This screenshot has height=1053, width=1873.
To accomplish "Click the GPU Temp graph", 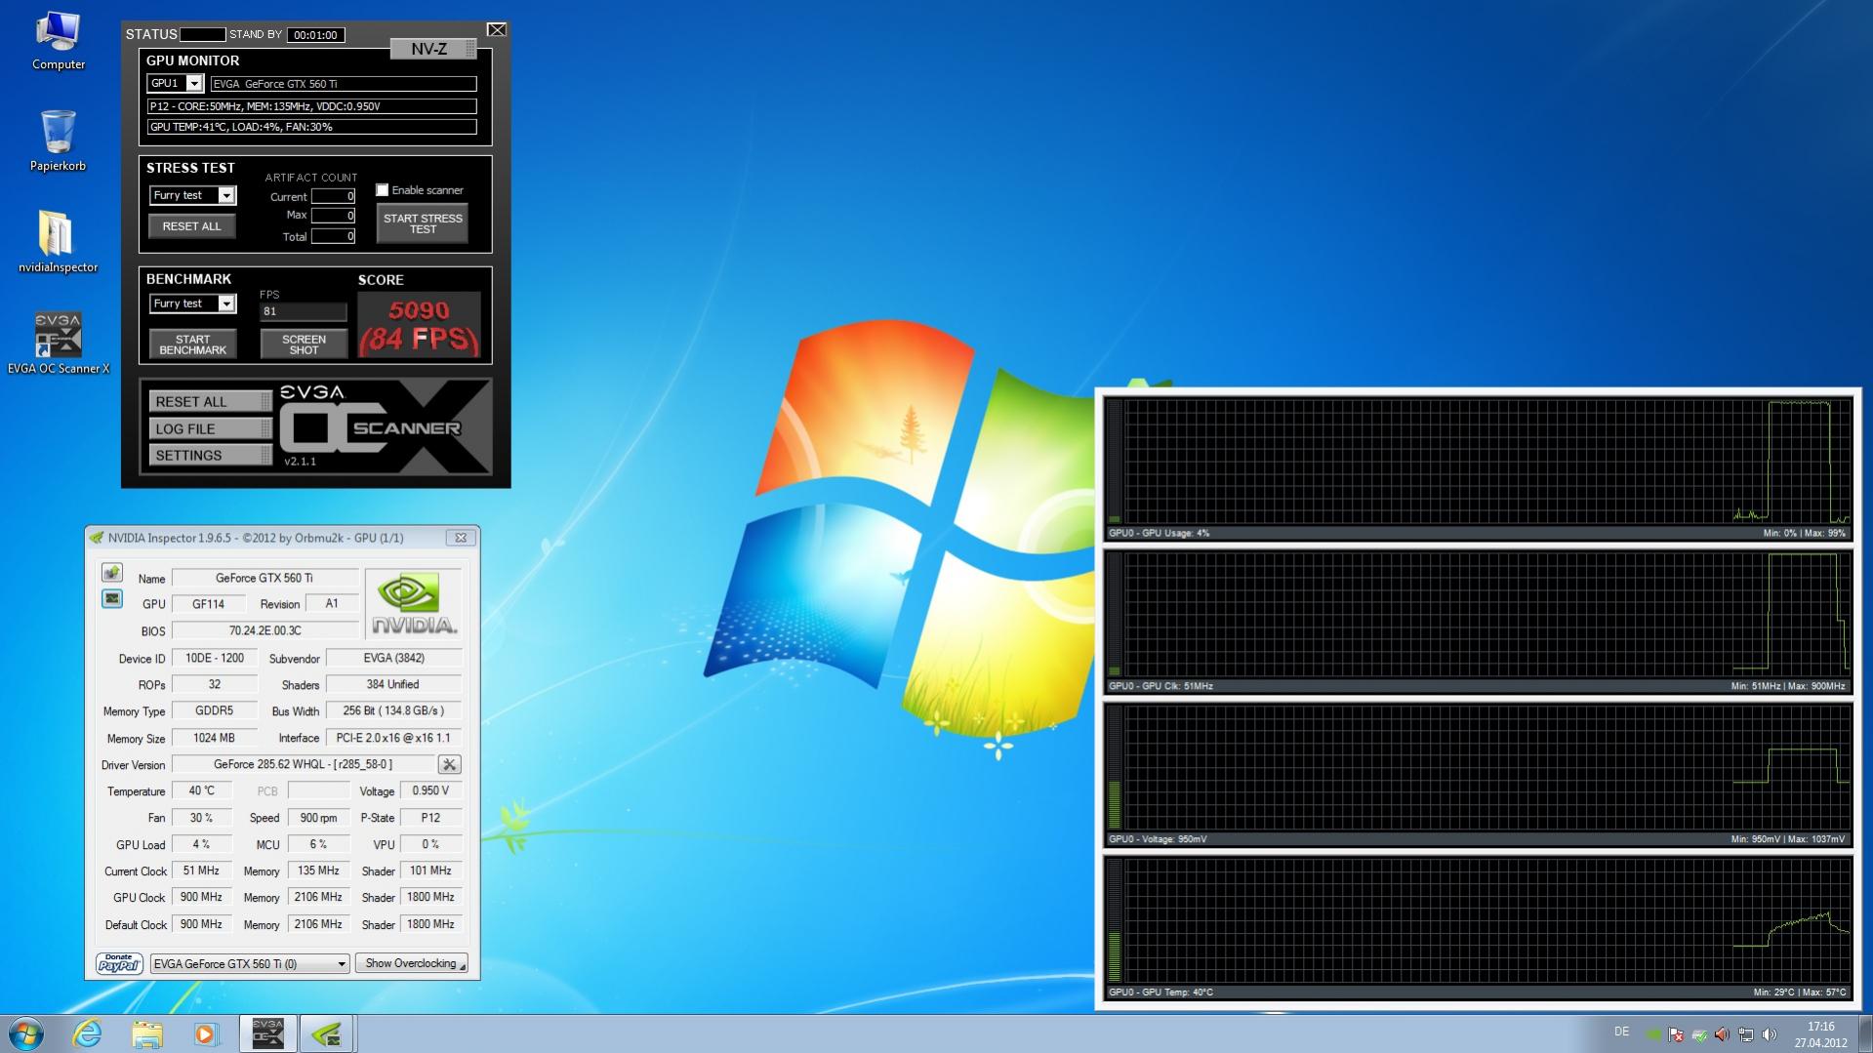I will (1478, 928).
